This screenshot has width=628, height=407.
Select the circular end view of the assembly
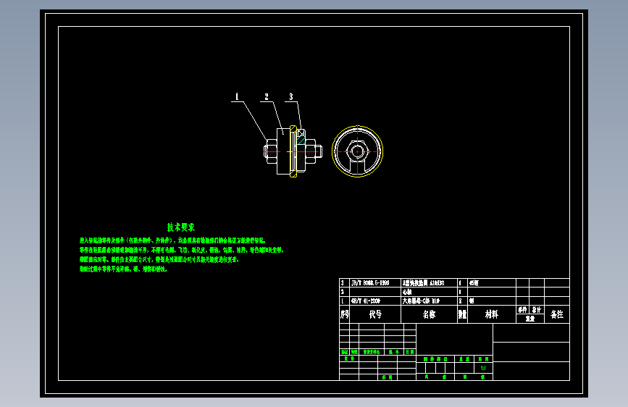pos(357,151)
